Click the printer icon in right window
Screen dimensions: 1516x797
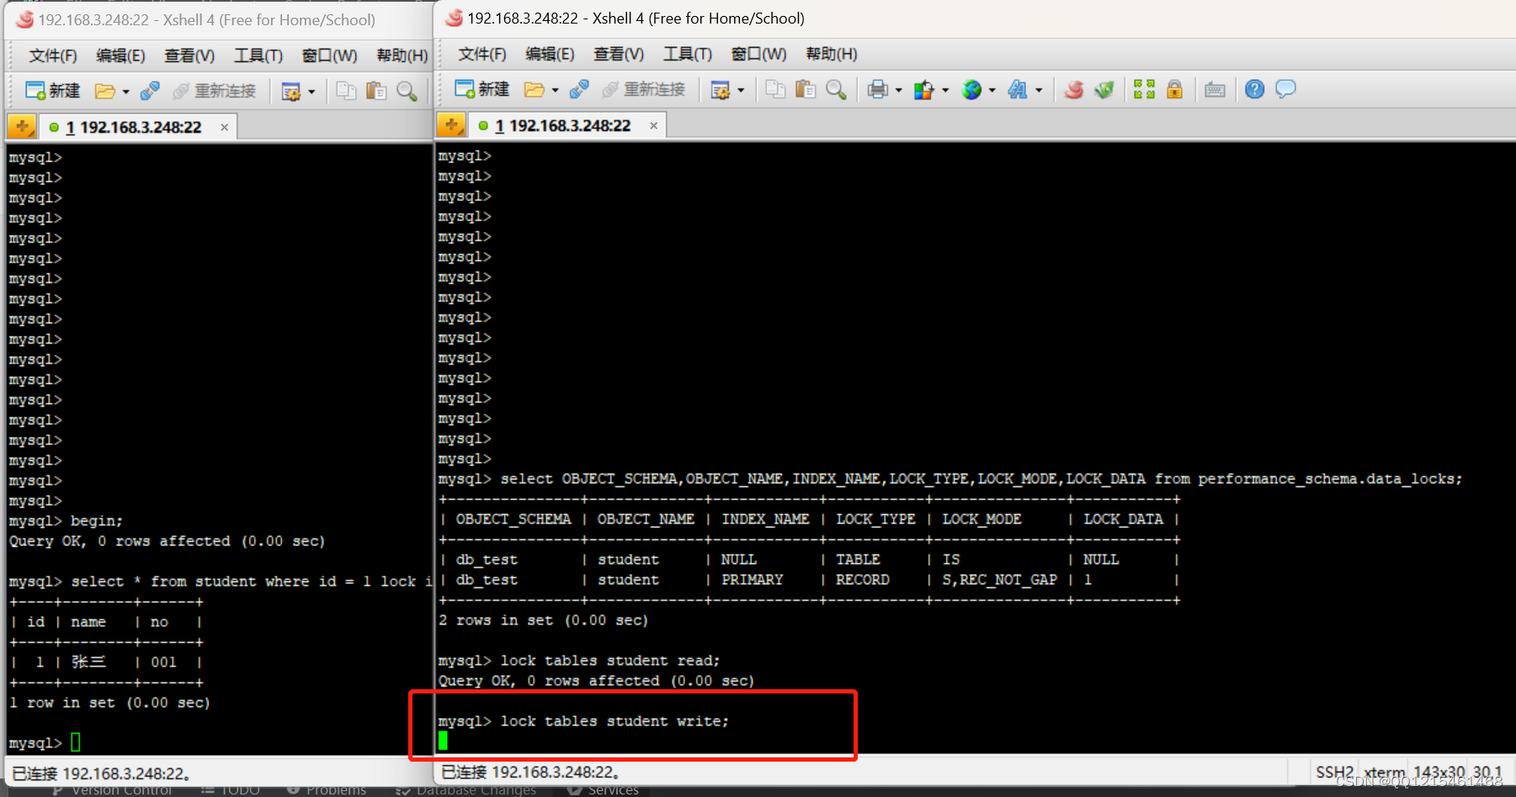(878, 89)
